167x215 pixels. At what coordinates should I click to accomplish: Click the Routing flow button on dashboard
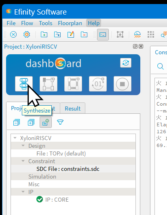73,84
